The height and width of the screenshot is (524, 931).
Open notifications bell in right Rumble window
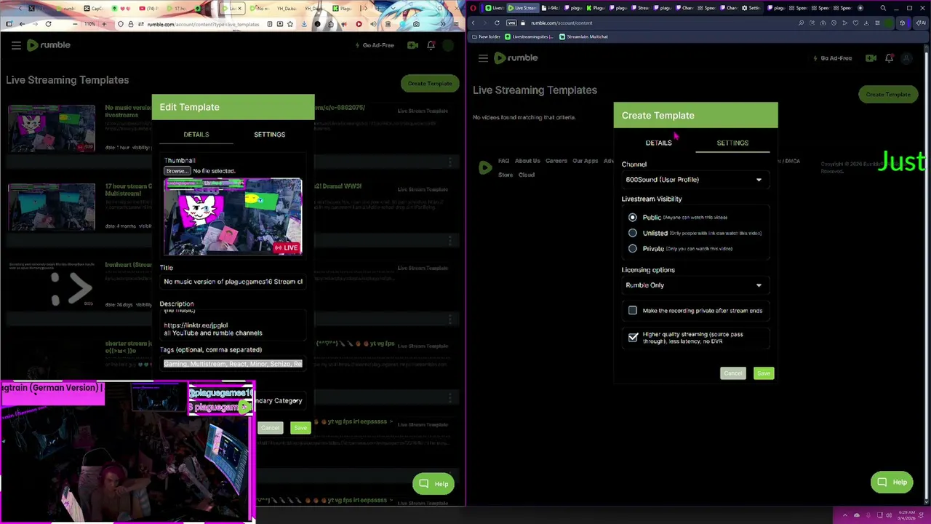pyautogui.click(x=889, y=58)
